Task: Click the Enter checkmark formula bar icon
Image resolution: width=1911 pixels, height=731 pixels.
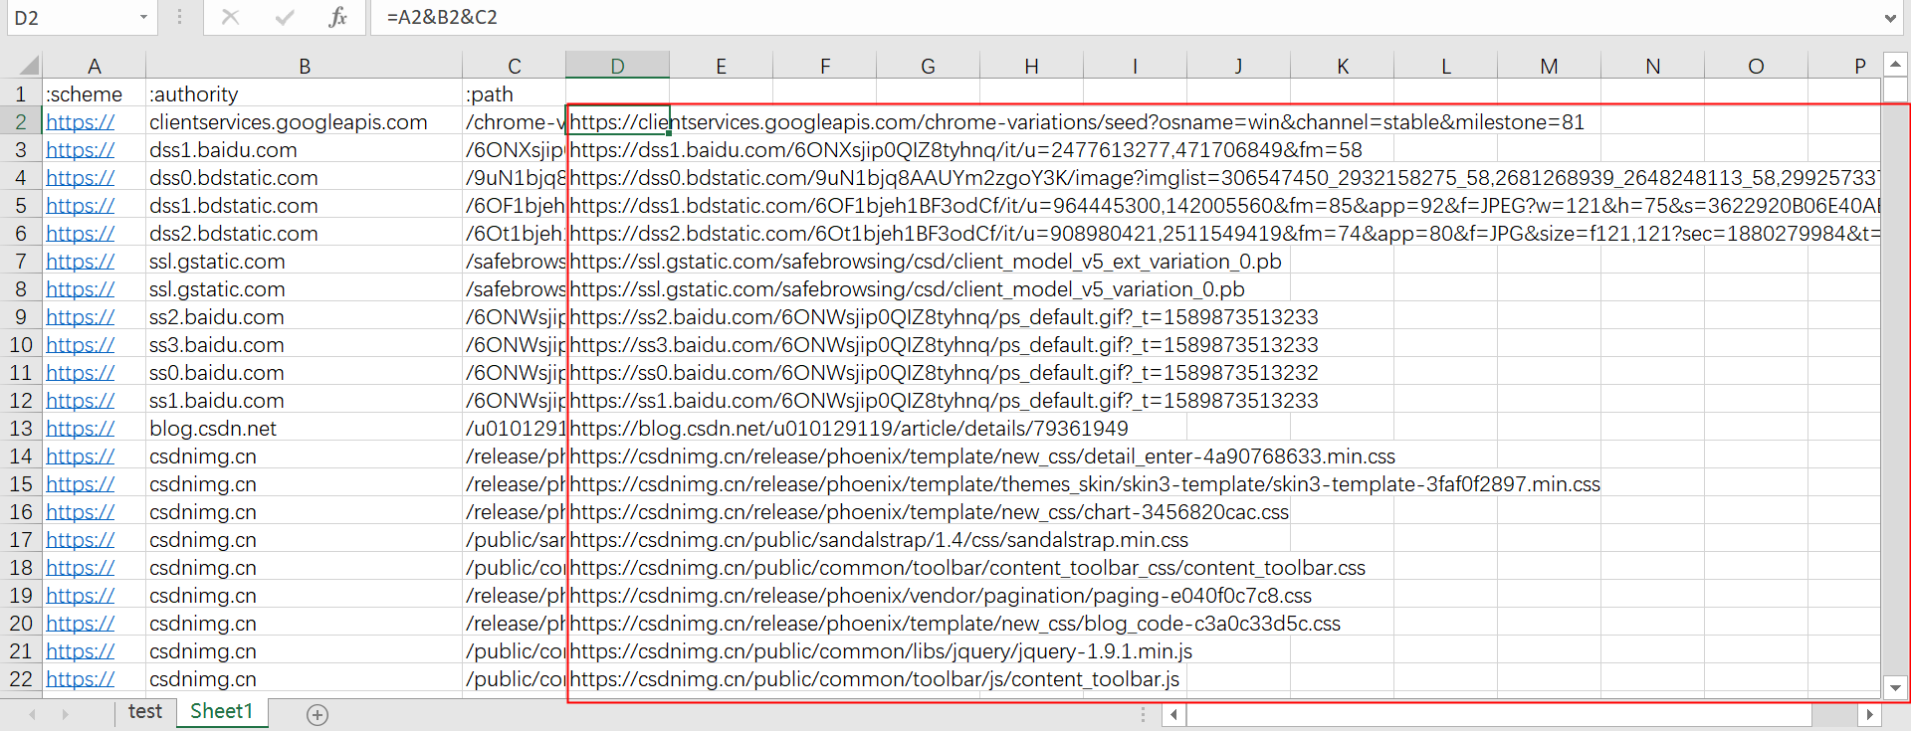Action: [x=285, y=17]
